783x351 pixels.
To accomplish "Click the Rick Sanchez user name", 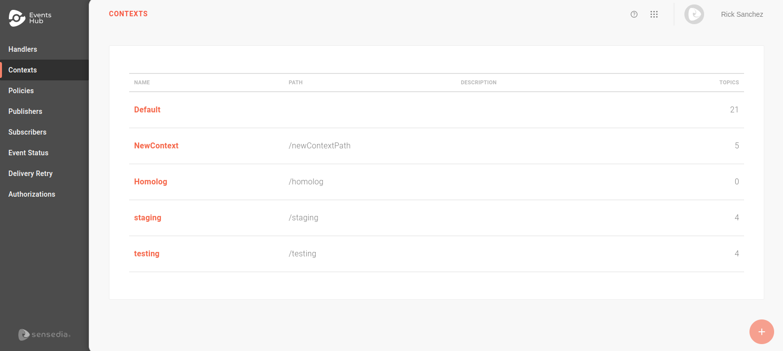I will [742, 14].
